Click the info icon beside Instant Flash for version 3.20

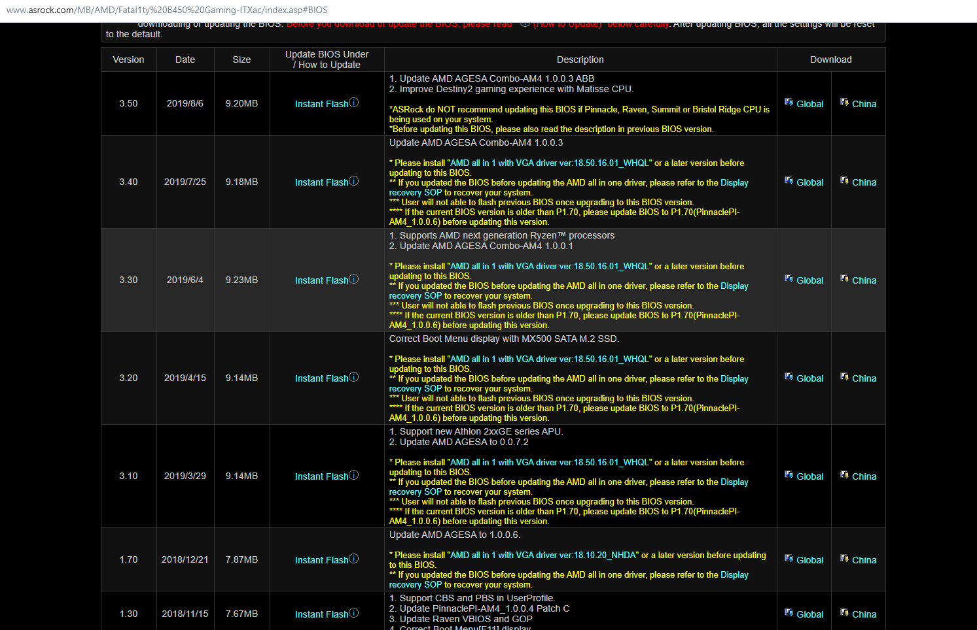(354, 377)
